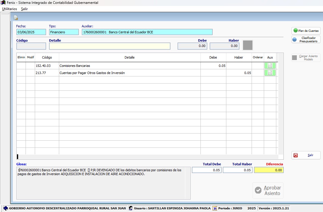Viewport: 323px width, 212px height.
Task: Click the book icon beside institution name
Action: (6, 208)
